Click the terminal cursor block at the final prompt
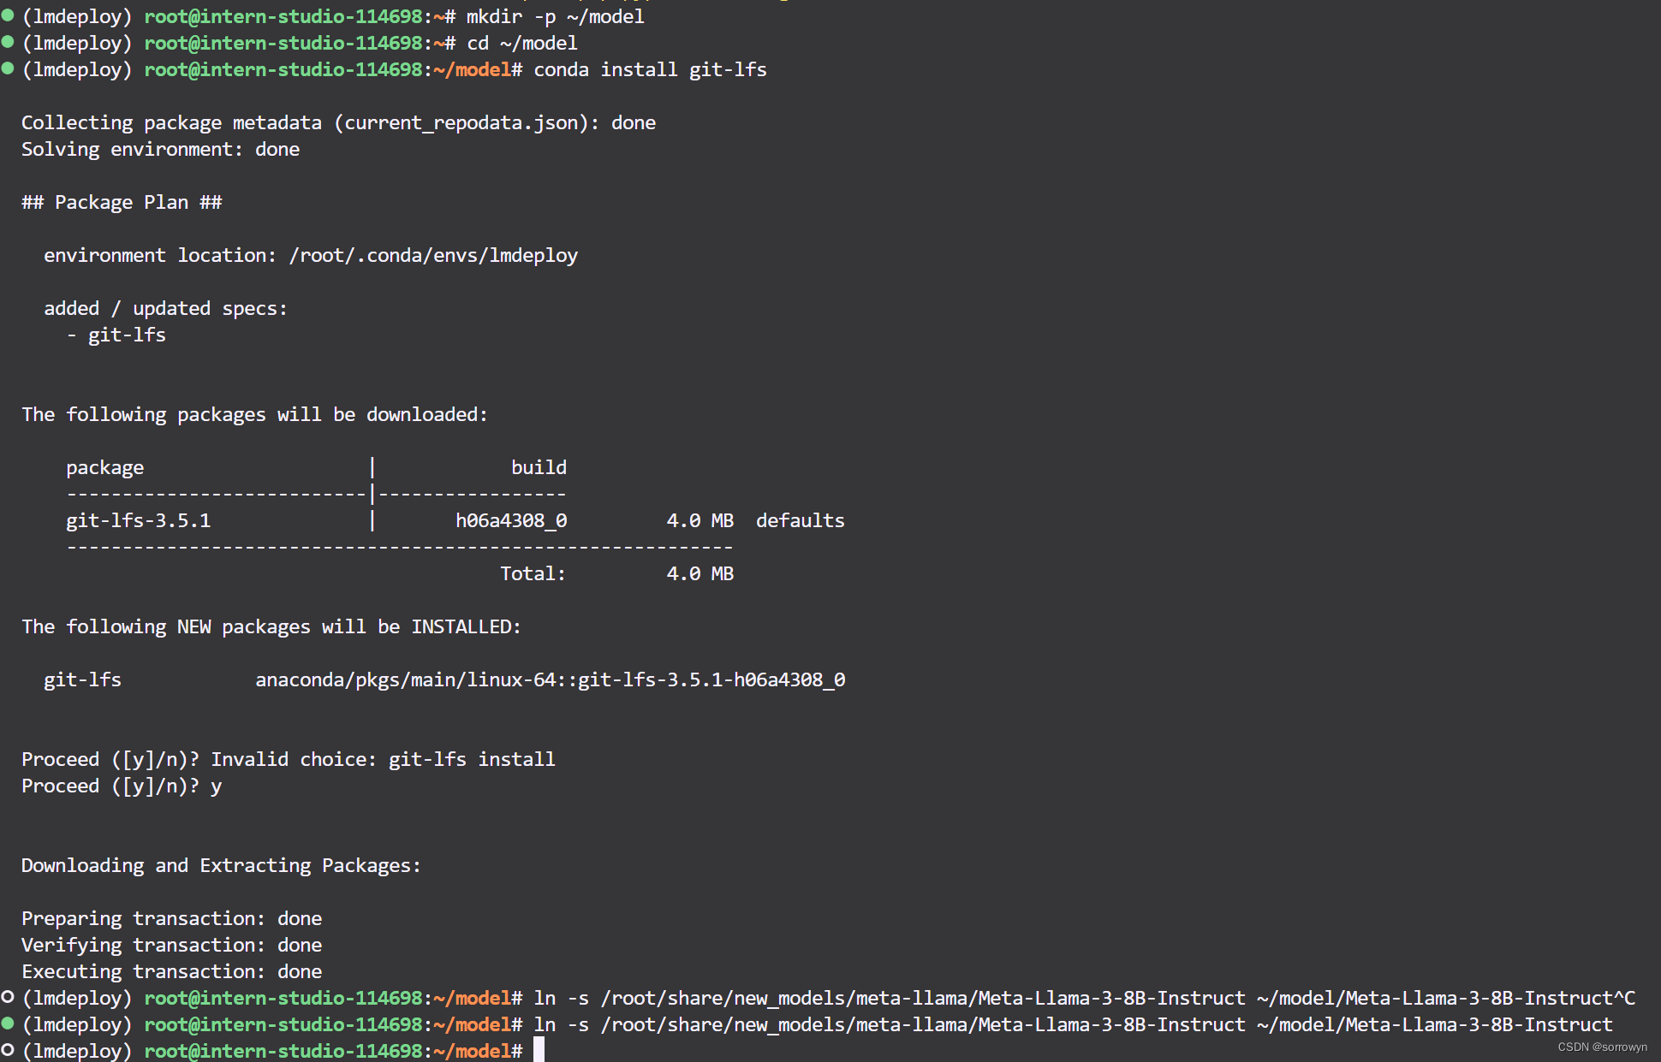Viewport: 1661px width, 1062px height. coord(539,1050)
